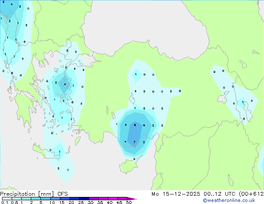Click the island of Cyprus on the map
The height and width of the screenshot is (204, 264).
[129, 166]
